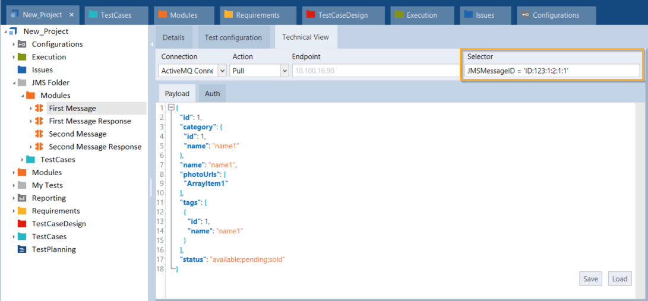Click the Load button
This screenshot has height=301, width=648.
[x=619, y=279]
